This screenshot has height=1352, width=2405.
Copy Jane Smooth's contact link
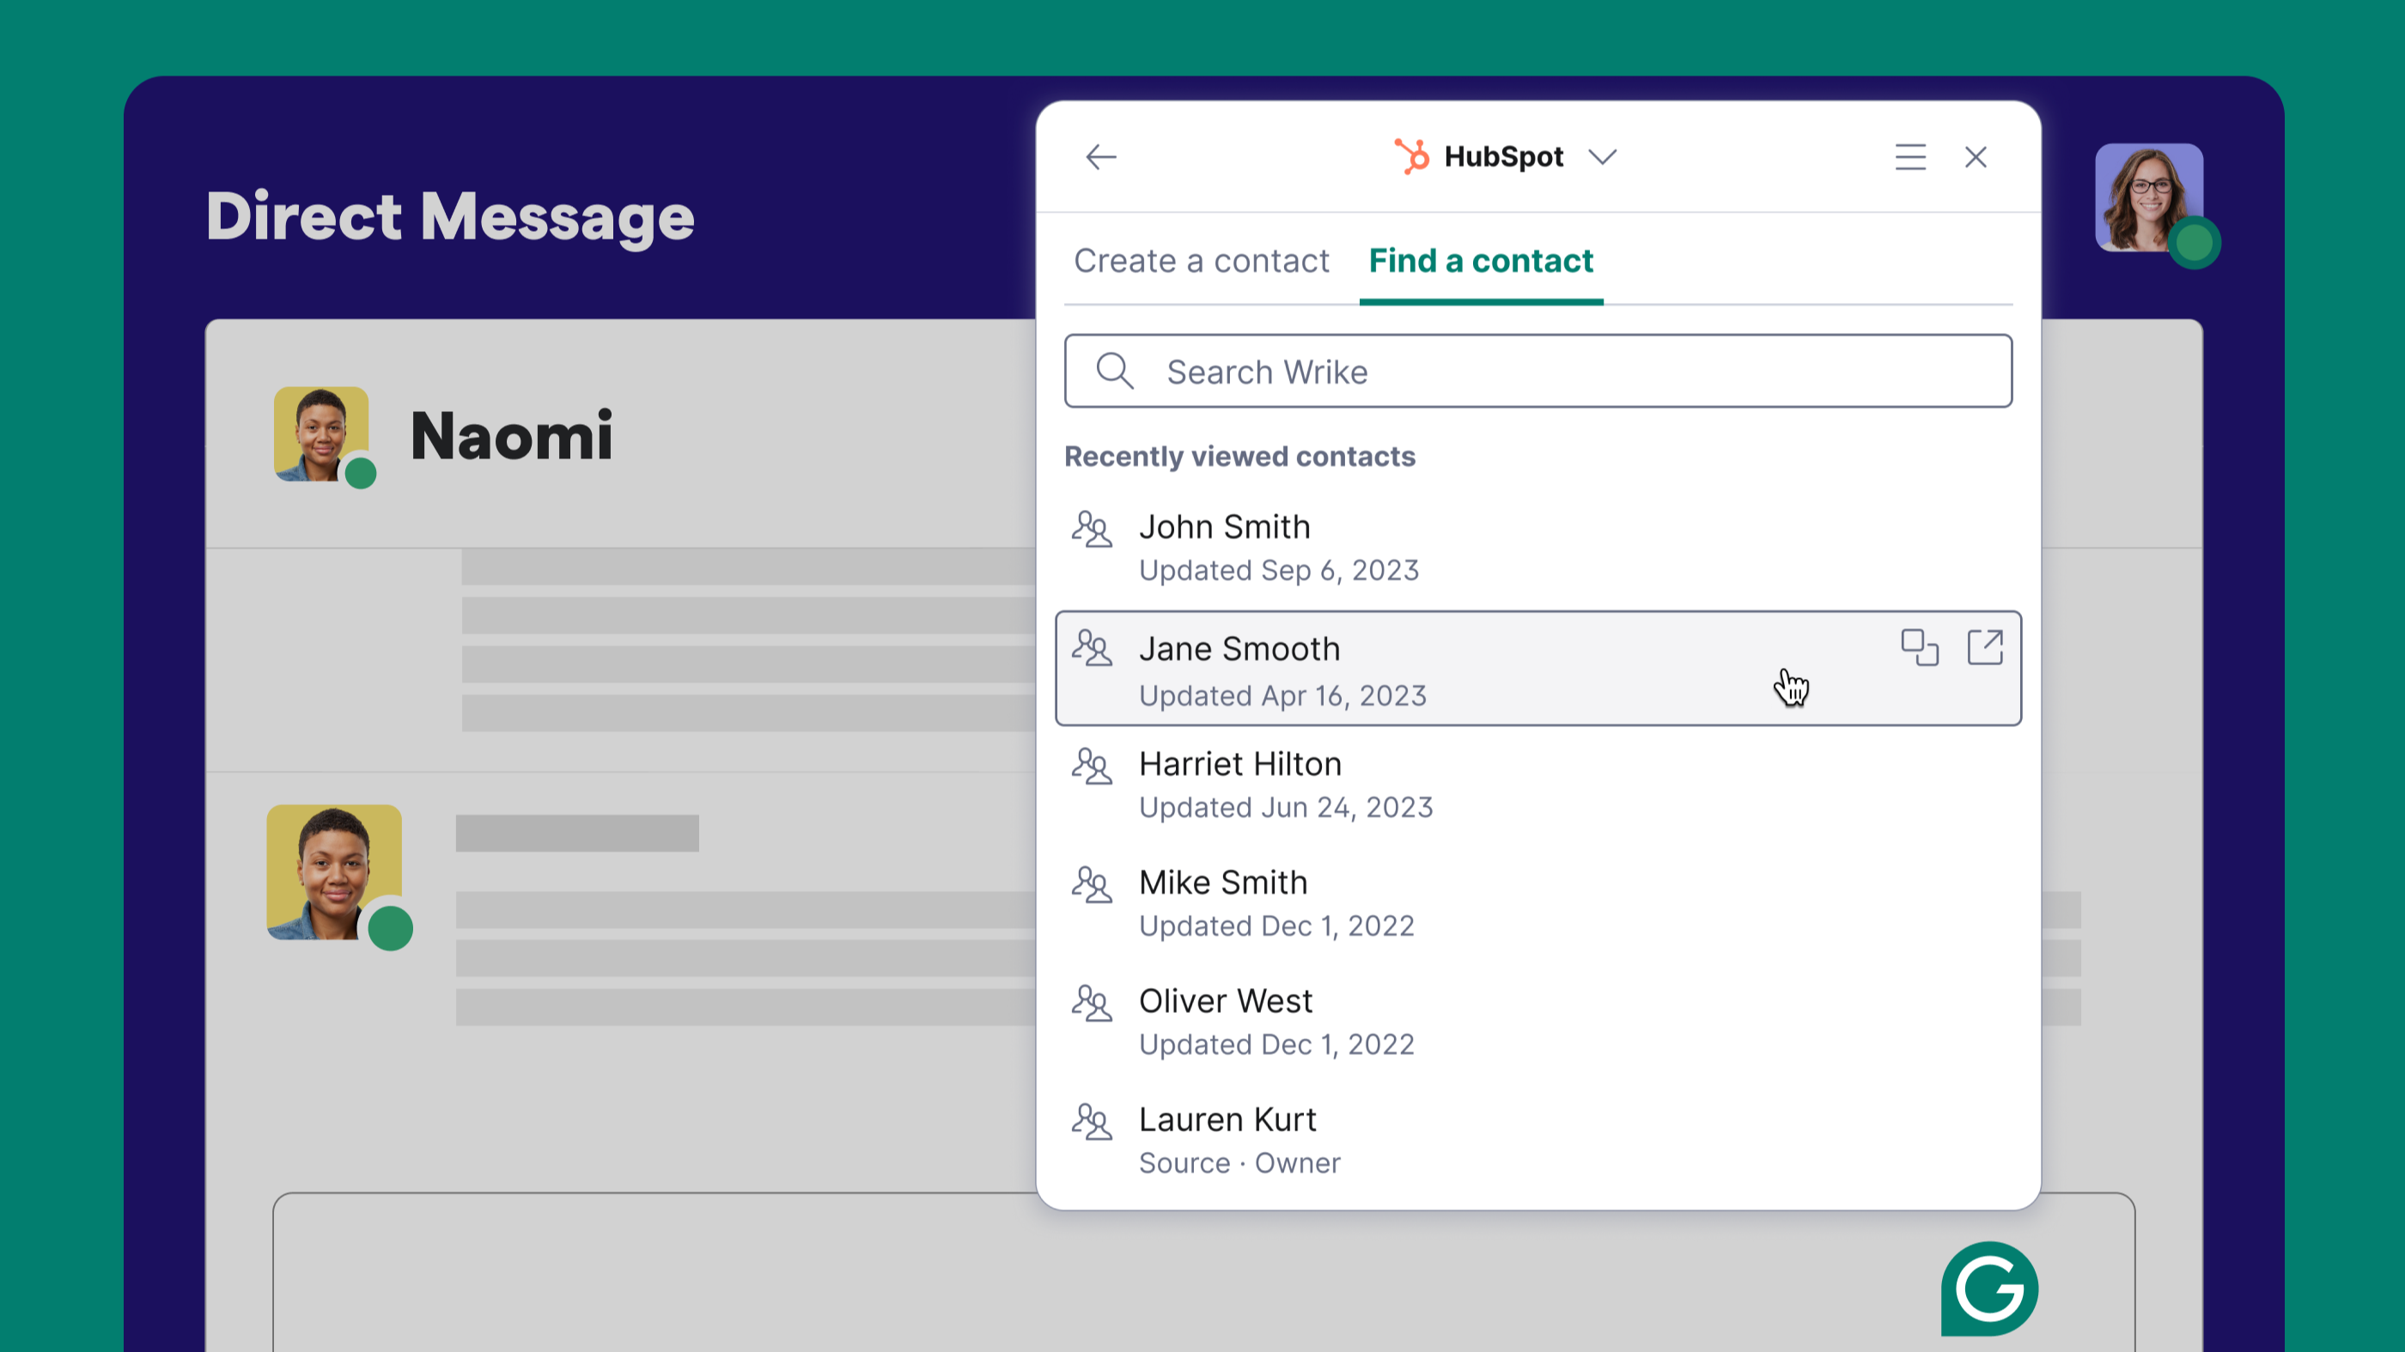coord(1920,646)
